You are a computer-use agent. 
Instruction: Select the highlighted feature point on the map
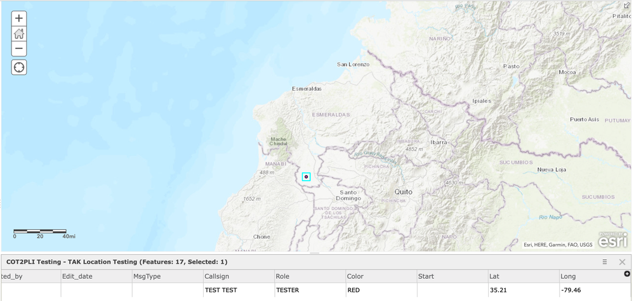(x=306, y=177)
